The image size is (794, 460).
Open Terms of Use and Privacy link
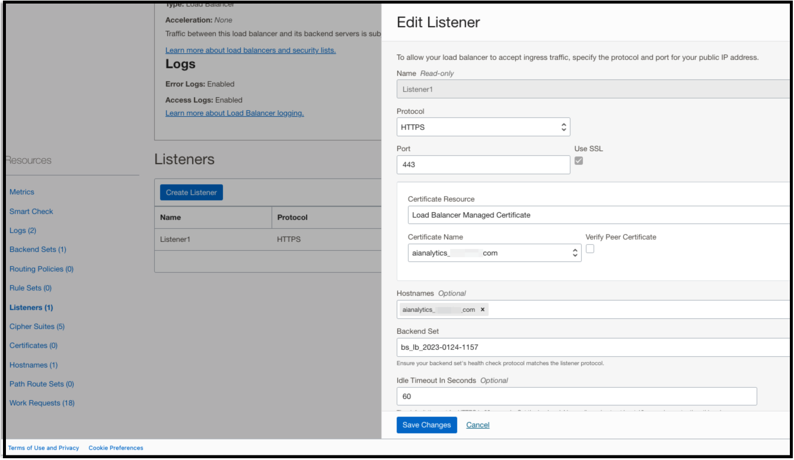[43, 448]
